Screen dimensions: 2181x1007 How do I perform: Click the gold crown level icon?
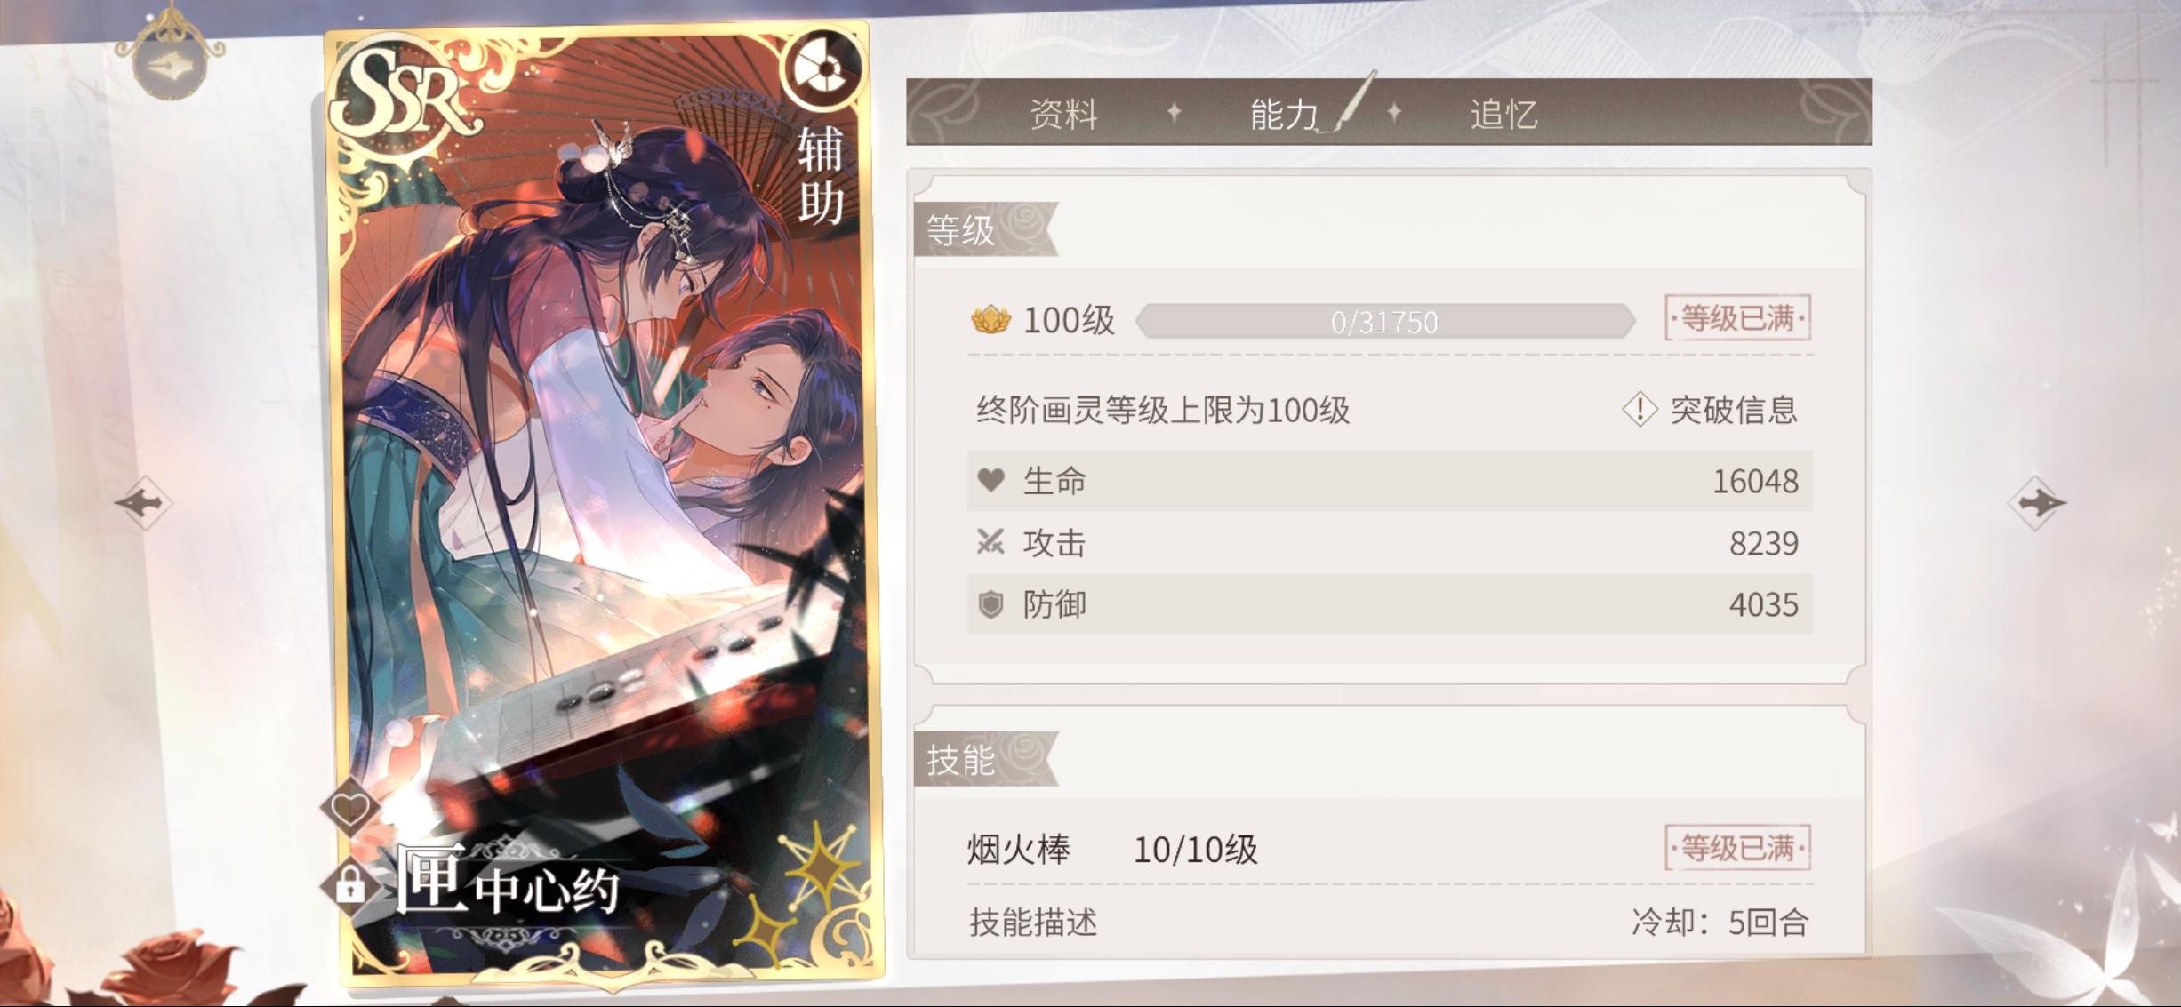click(990, 320)
